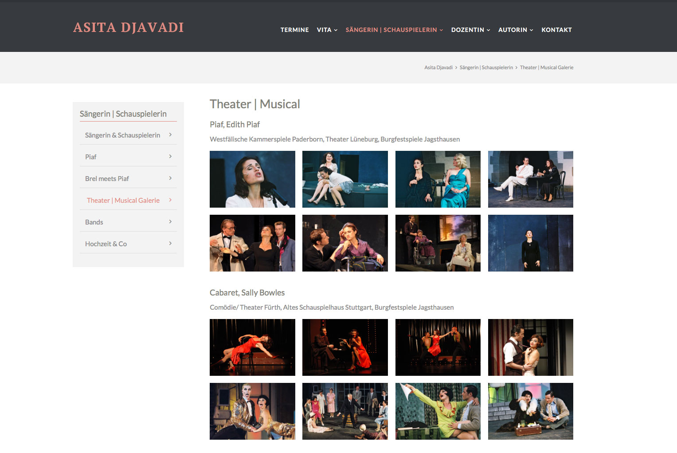Screen dimensions: 677x453
Task: Open the Piaf close-up singing photo
Action: click(252, 179)
